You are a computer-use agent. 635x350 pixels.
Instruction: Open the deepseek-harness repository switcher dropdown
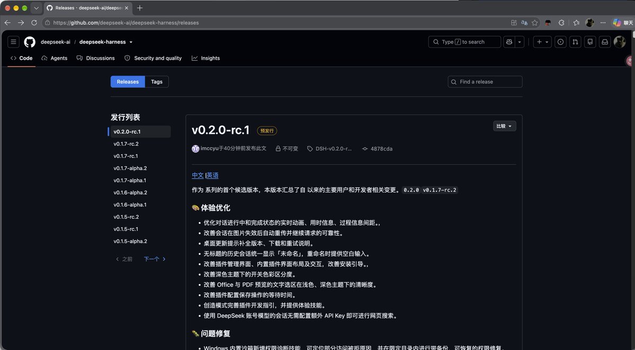click(x=131, y=42)
